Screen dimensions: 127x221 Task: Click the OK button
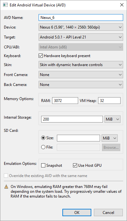(x=77, y=213)
